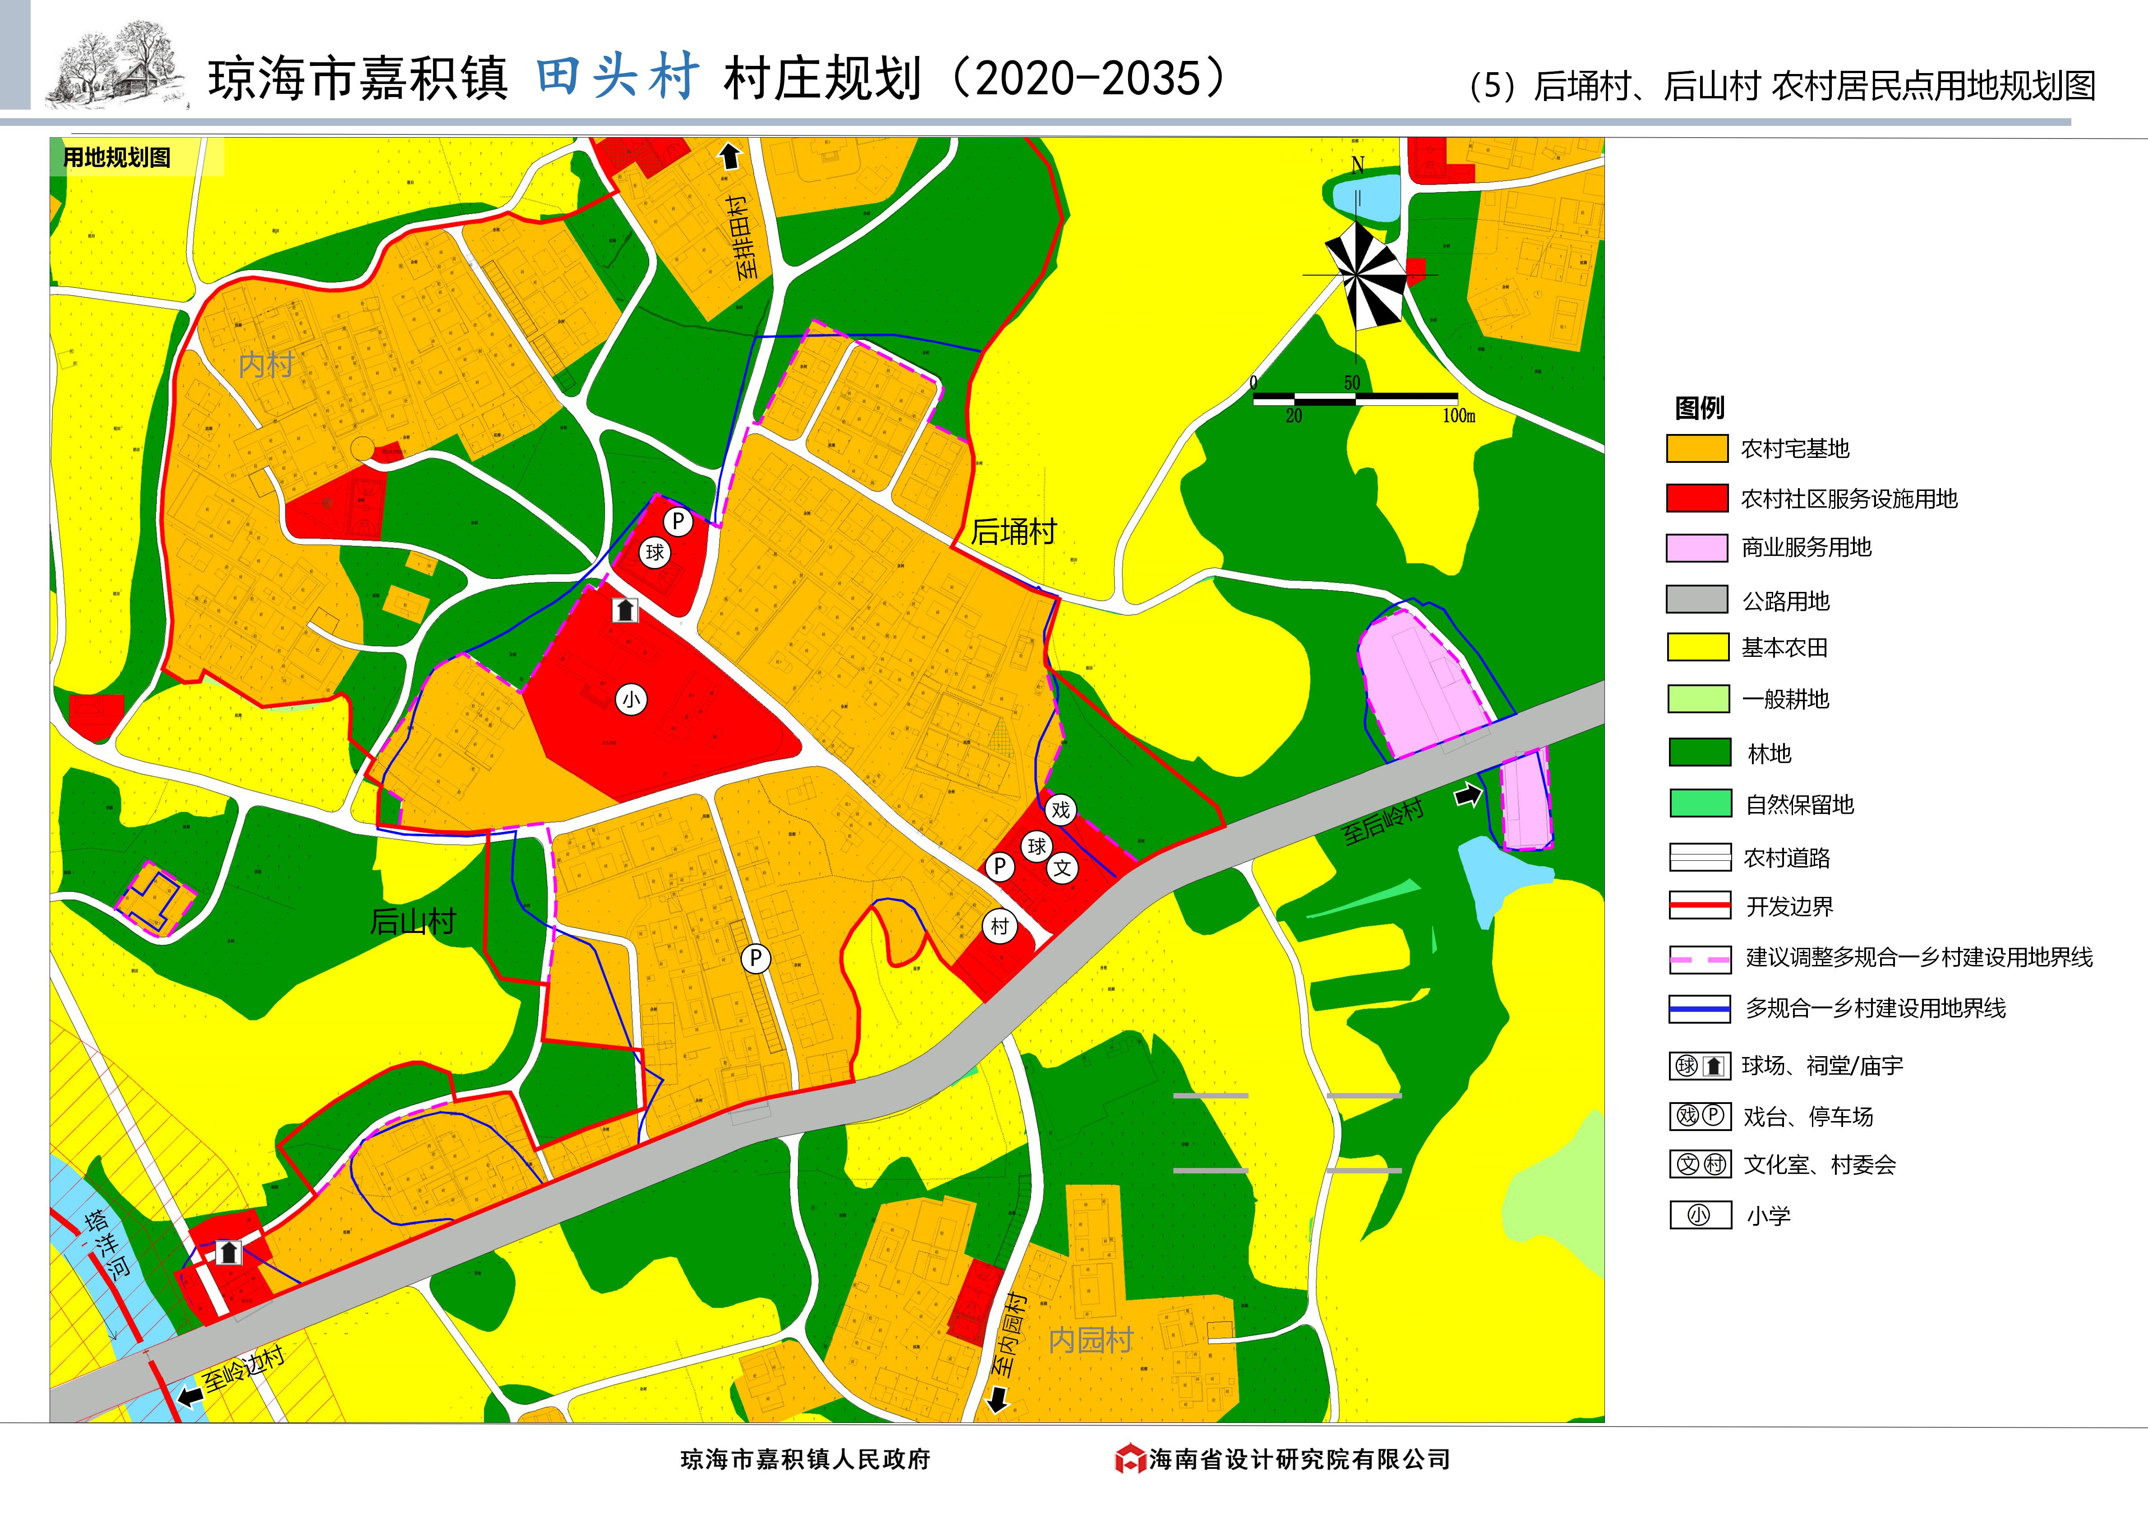2148x1519 pixels.
Task: Click the 文 culture room symbol on the map
Action: [x=1062, y=868]
